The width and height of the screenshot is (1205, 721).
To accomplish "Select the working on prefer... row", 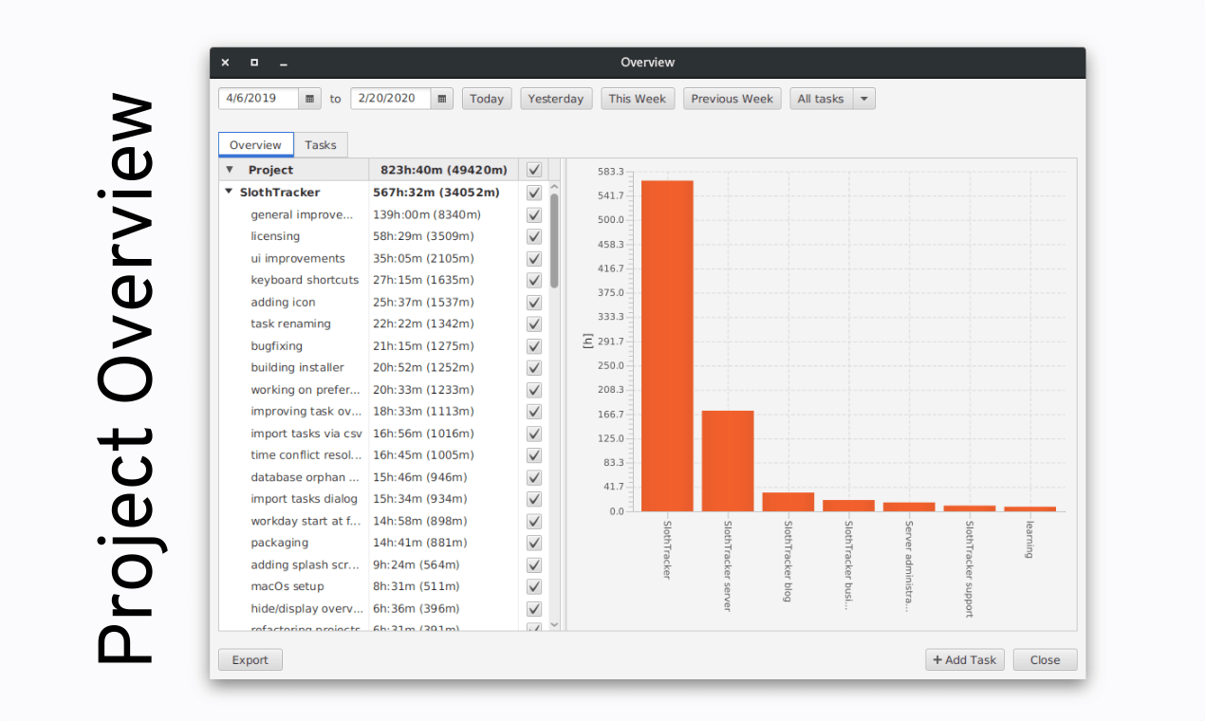I will (x=383, y=390).
